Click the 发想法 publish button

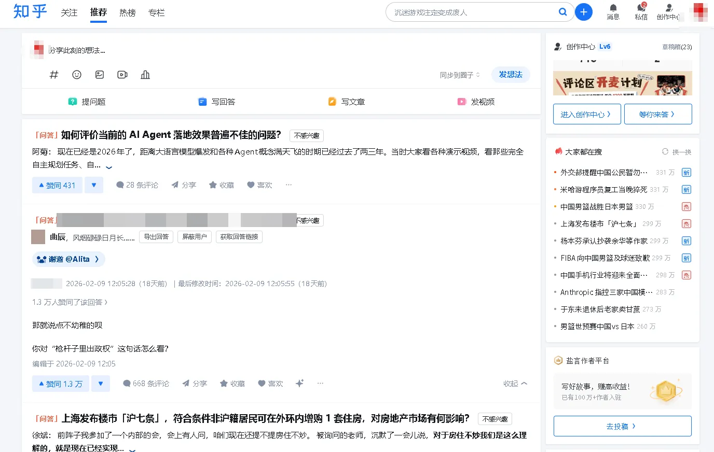[x=510, y=75]
